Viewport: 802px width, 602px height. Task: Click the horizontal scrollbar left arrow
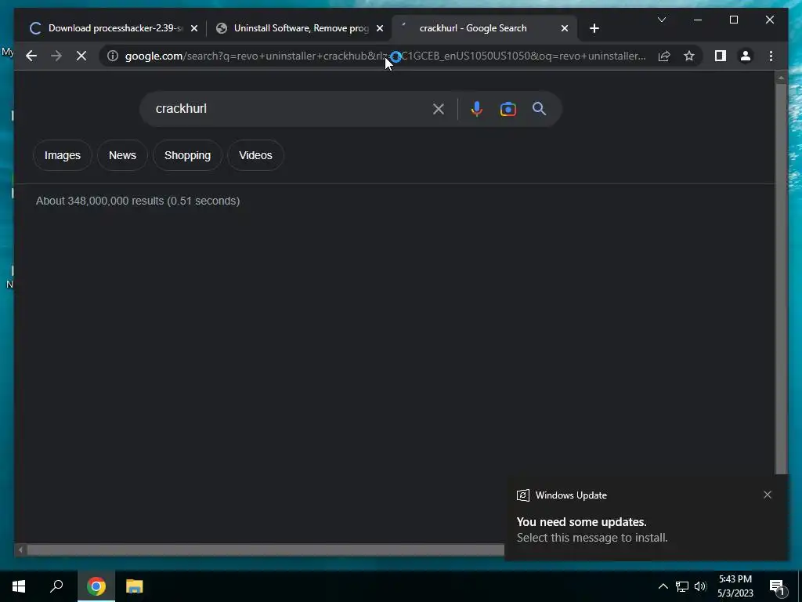20,549
